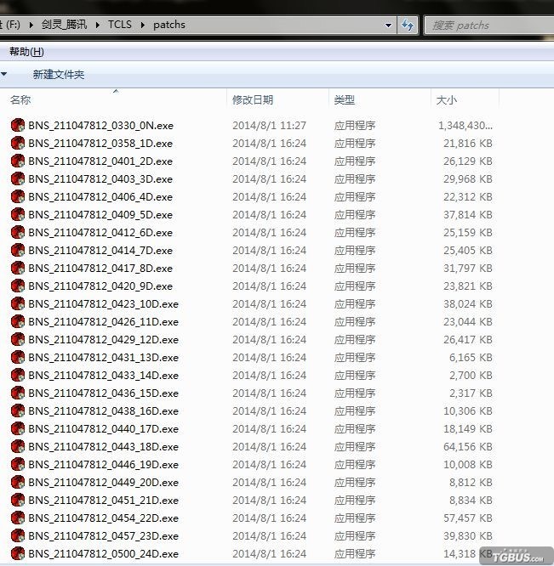The height and width of the screenshot is (566, 554).
Task: Click size value 57,457 KB
Action: coord(468,518)
